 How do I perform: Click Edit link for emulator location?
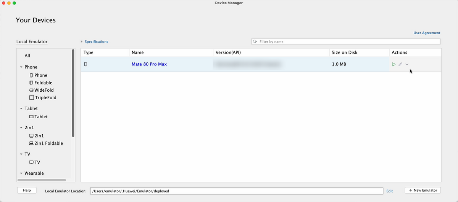pyautogui.click(x=389, y=191)
